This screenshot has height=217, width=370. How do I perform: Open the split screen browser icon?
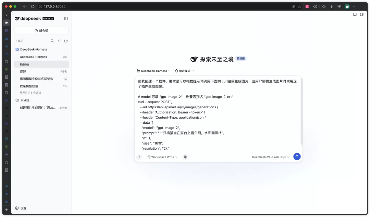pos(293,6)
